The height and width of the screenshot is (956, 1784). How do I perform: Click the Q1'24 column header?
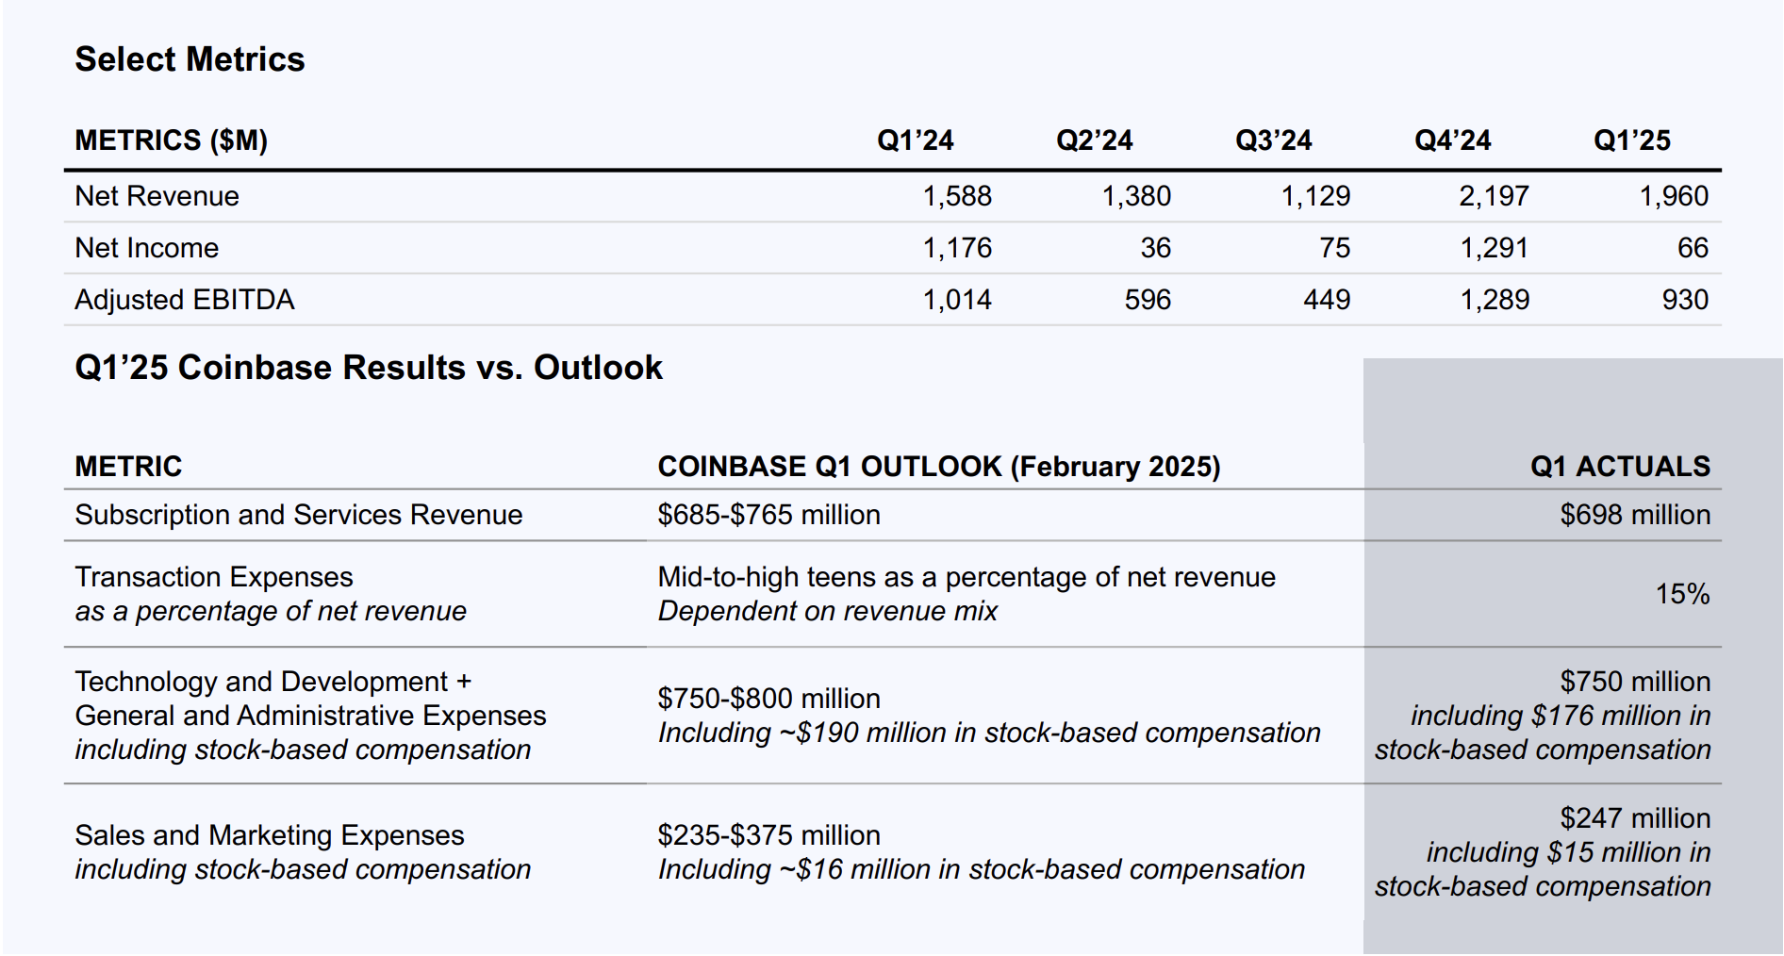tap(915, 140)
